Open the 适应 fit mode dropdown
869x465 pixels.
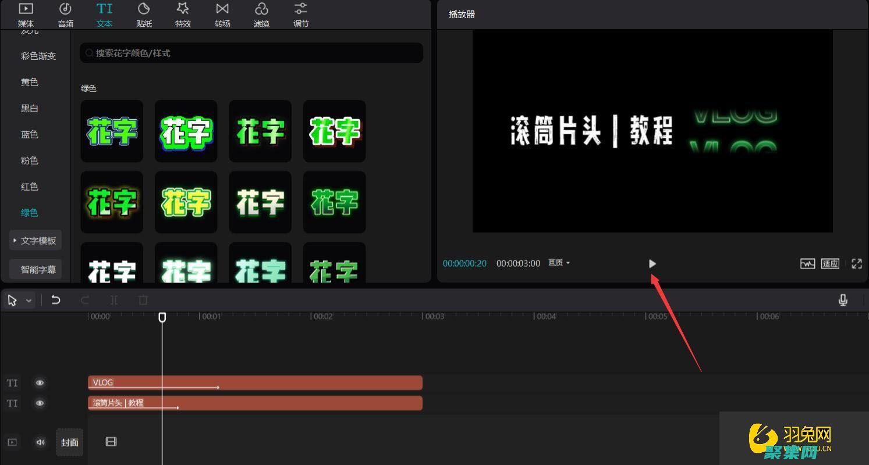830,263
